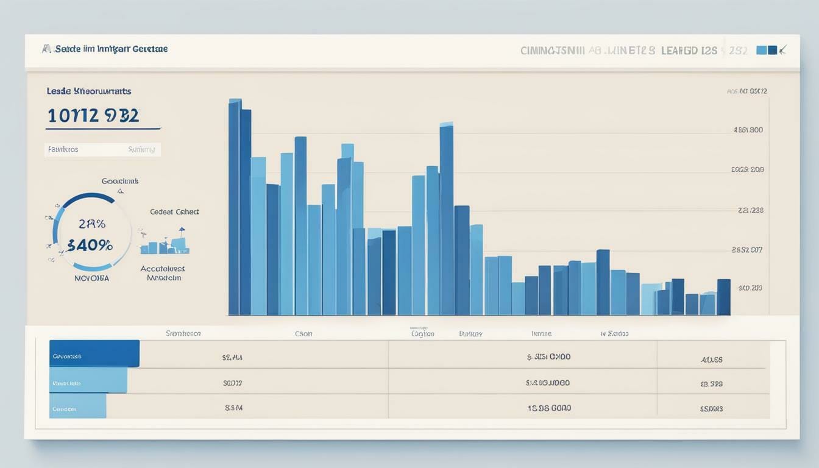The image size is (819, 468).
Task: Click the left tab in the field under 10112 932
Action: coord(63,149)
